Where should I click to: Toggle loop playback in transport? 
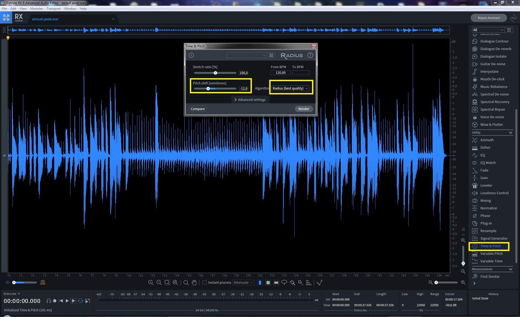tap(80, 301)
